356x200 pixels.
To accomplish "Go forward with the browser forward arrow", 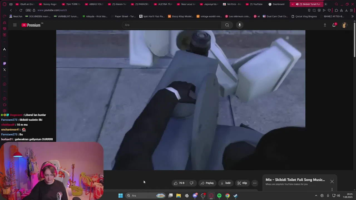I will point(16,10).
